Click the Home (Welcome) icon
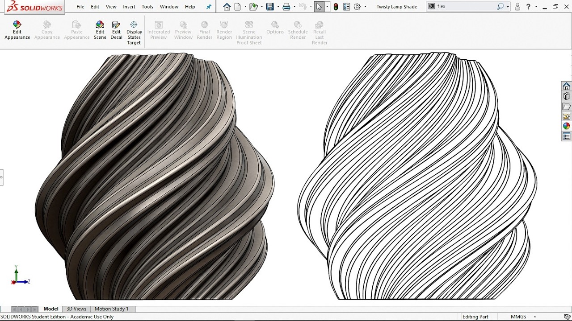This screenshot has width=572, height=321. (227, 7)
